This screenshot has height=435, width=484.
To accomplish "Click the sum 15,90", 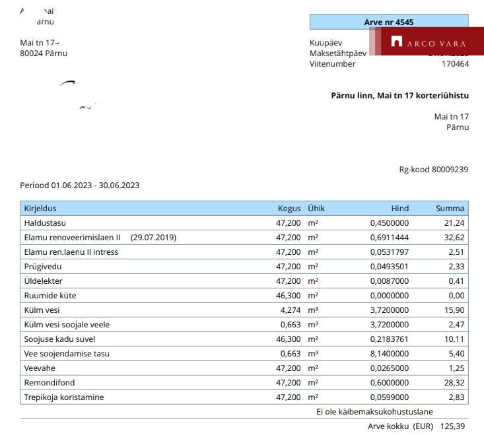I will coord(454,310).
